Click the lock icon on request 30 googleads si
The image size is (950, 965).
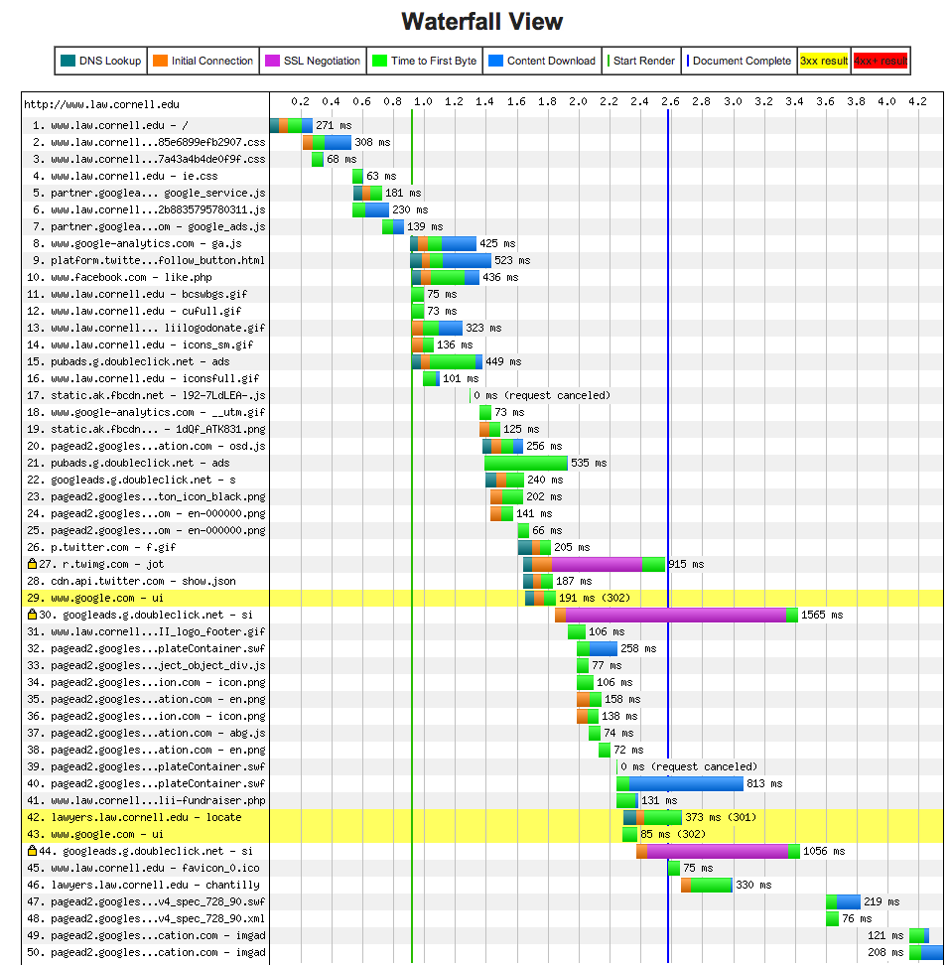pos(32,615)
